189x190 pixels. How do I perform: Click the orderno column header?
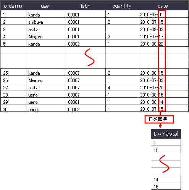click(13, 6)
